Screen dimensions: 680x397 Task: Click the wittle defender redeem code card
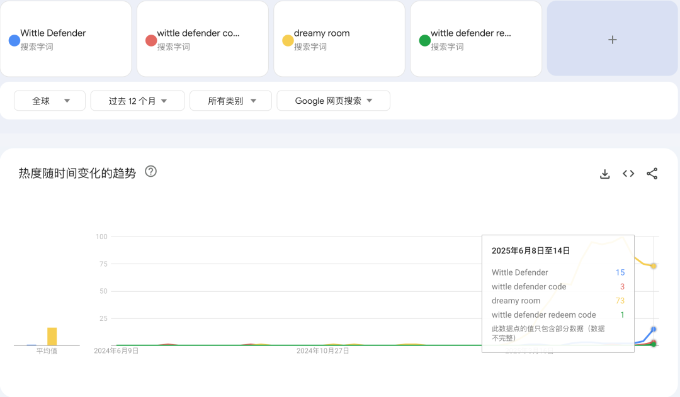tap(475, 39)
